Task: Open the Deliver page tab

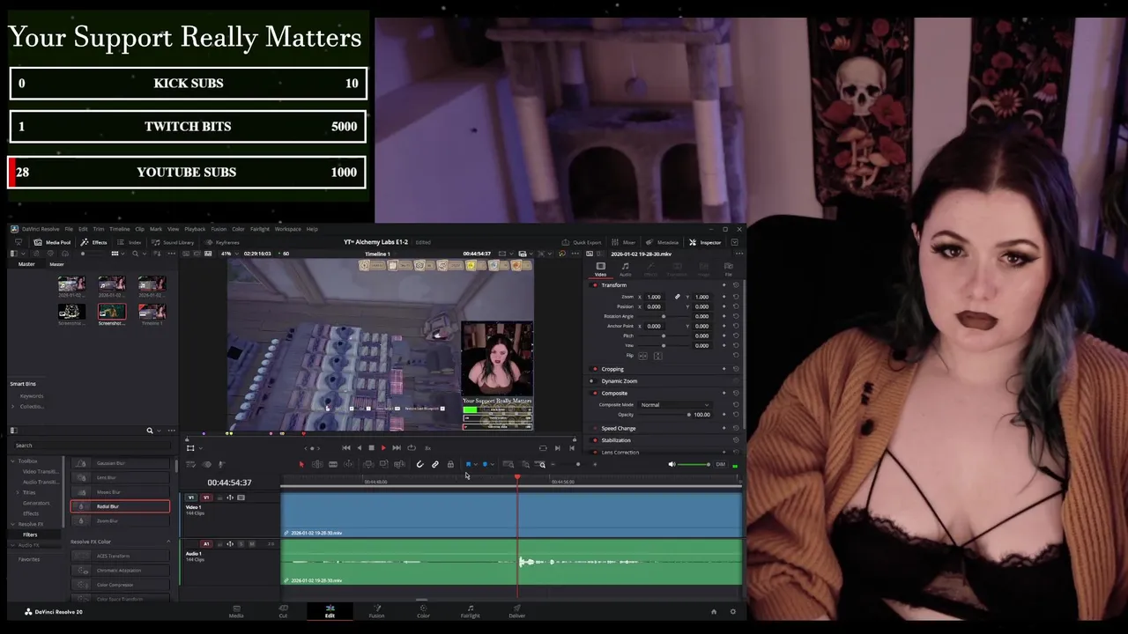Action: [x=516, y=610]
